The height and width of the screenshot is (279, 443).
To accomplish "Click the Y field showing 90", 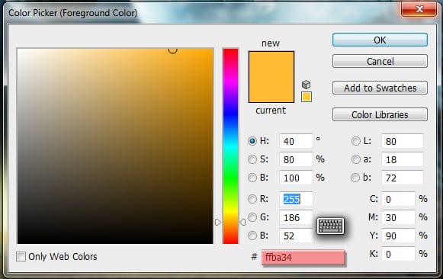I will point(398,236).
